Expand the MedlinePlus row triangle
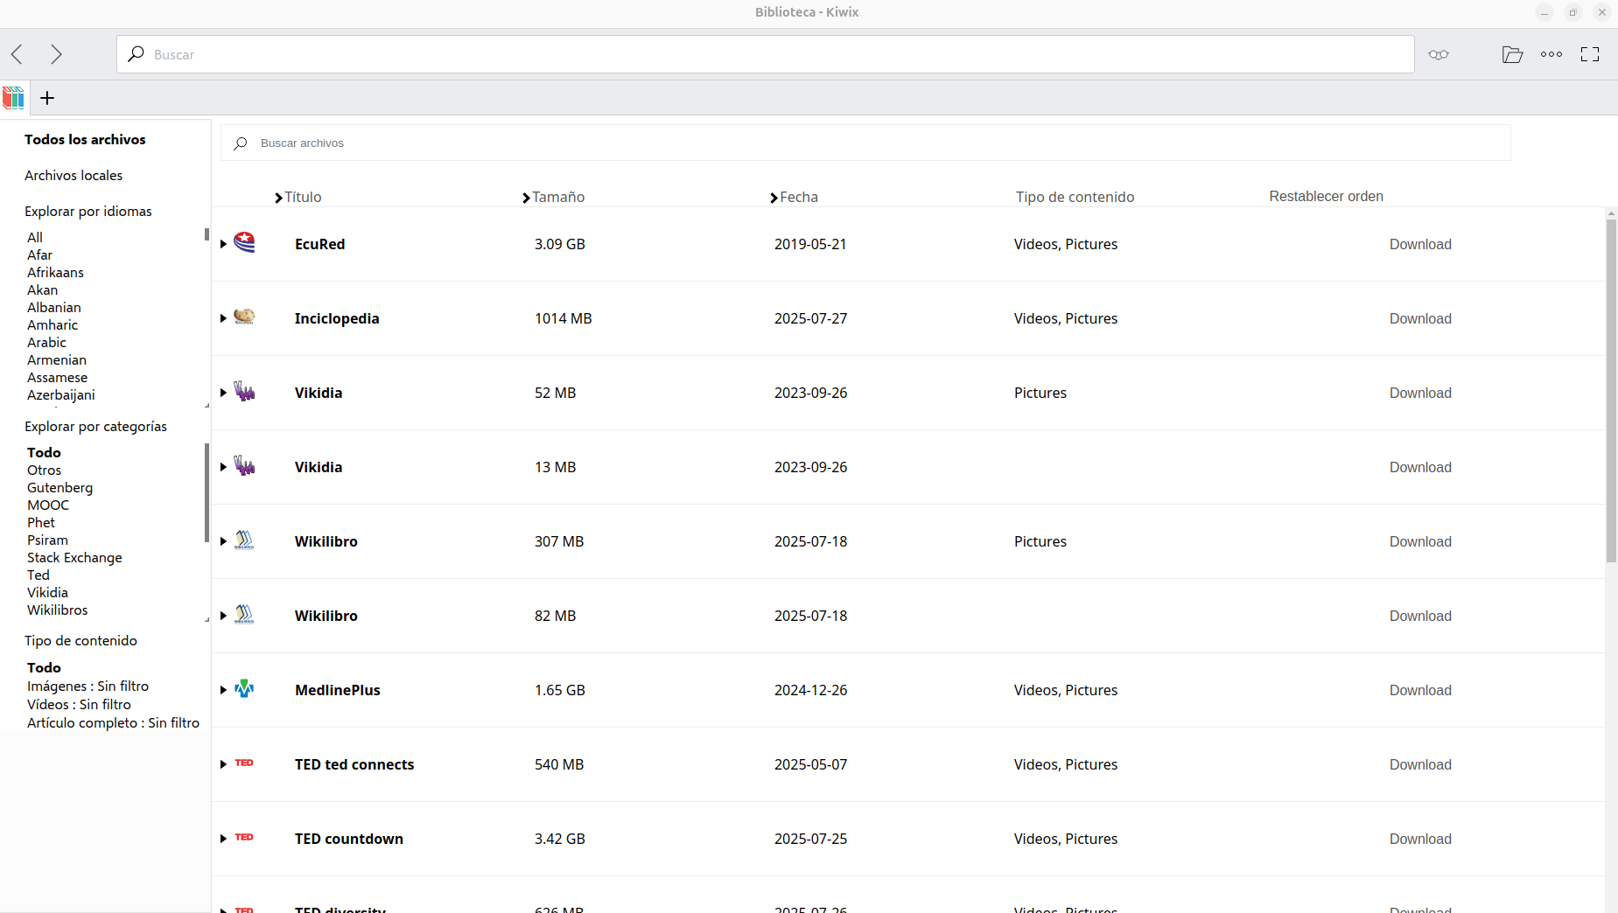Viewport: 1618px width, 913px height. 224,690
